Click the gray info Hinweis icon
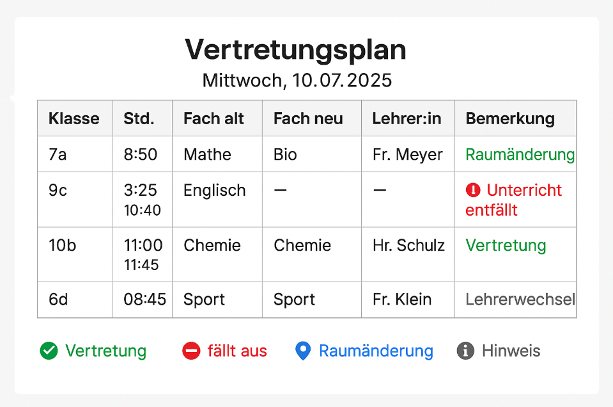The height and width of the screenshot is (407, 613). 465,351
